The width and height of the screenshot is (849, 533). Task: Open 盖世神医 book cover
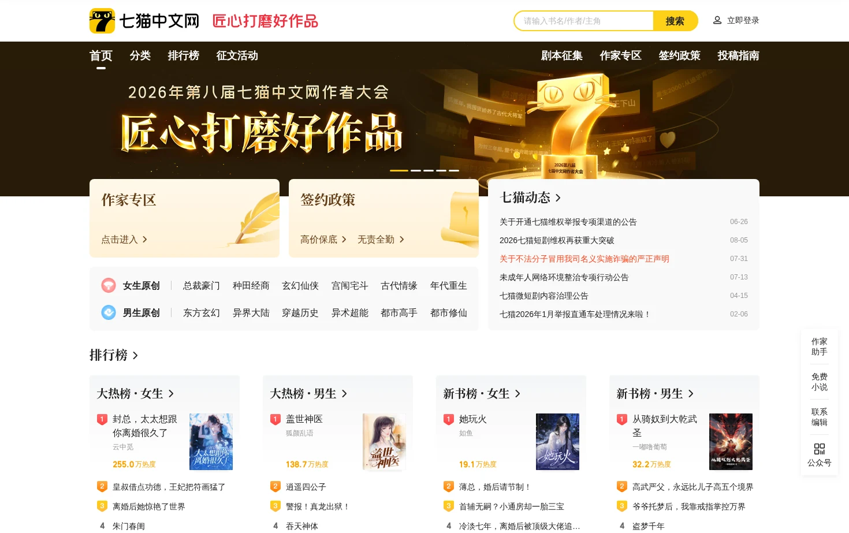pos(384,442)
